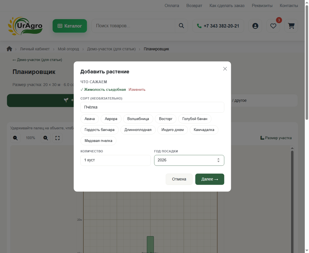Zoom in the planner canvas
The image size is (309, 253).
46,138
